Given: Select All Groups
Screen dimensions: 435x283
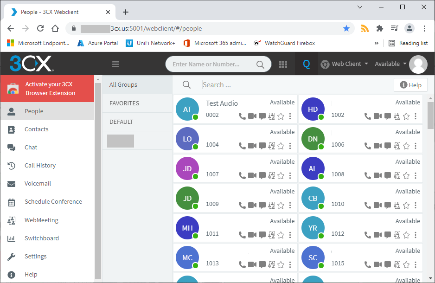Looking at the screenshot, I should click(x=137, y=84).
